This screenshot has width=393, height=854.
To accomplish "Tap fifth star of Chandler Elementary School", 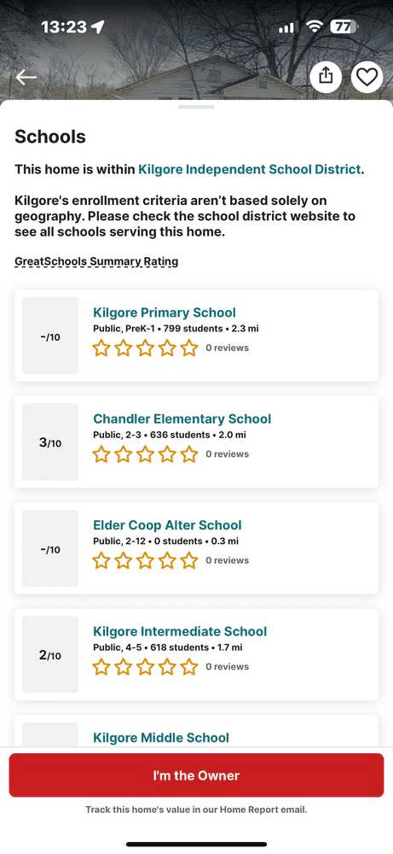I will [189, 453].
